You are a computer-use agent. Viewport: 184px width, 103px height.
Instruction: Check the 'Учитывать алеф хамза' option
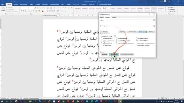[x=116, y=42]
